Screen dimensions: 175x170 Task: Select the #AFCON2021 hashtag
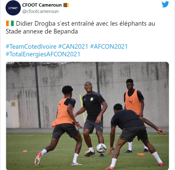coord(109,46)
